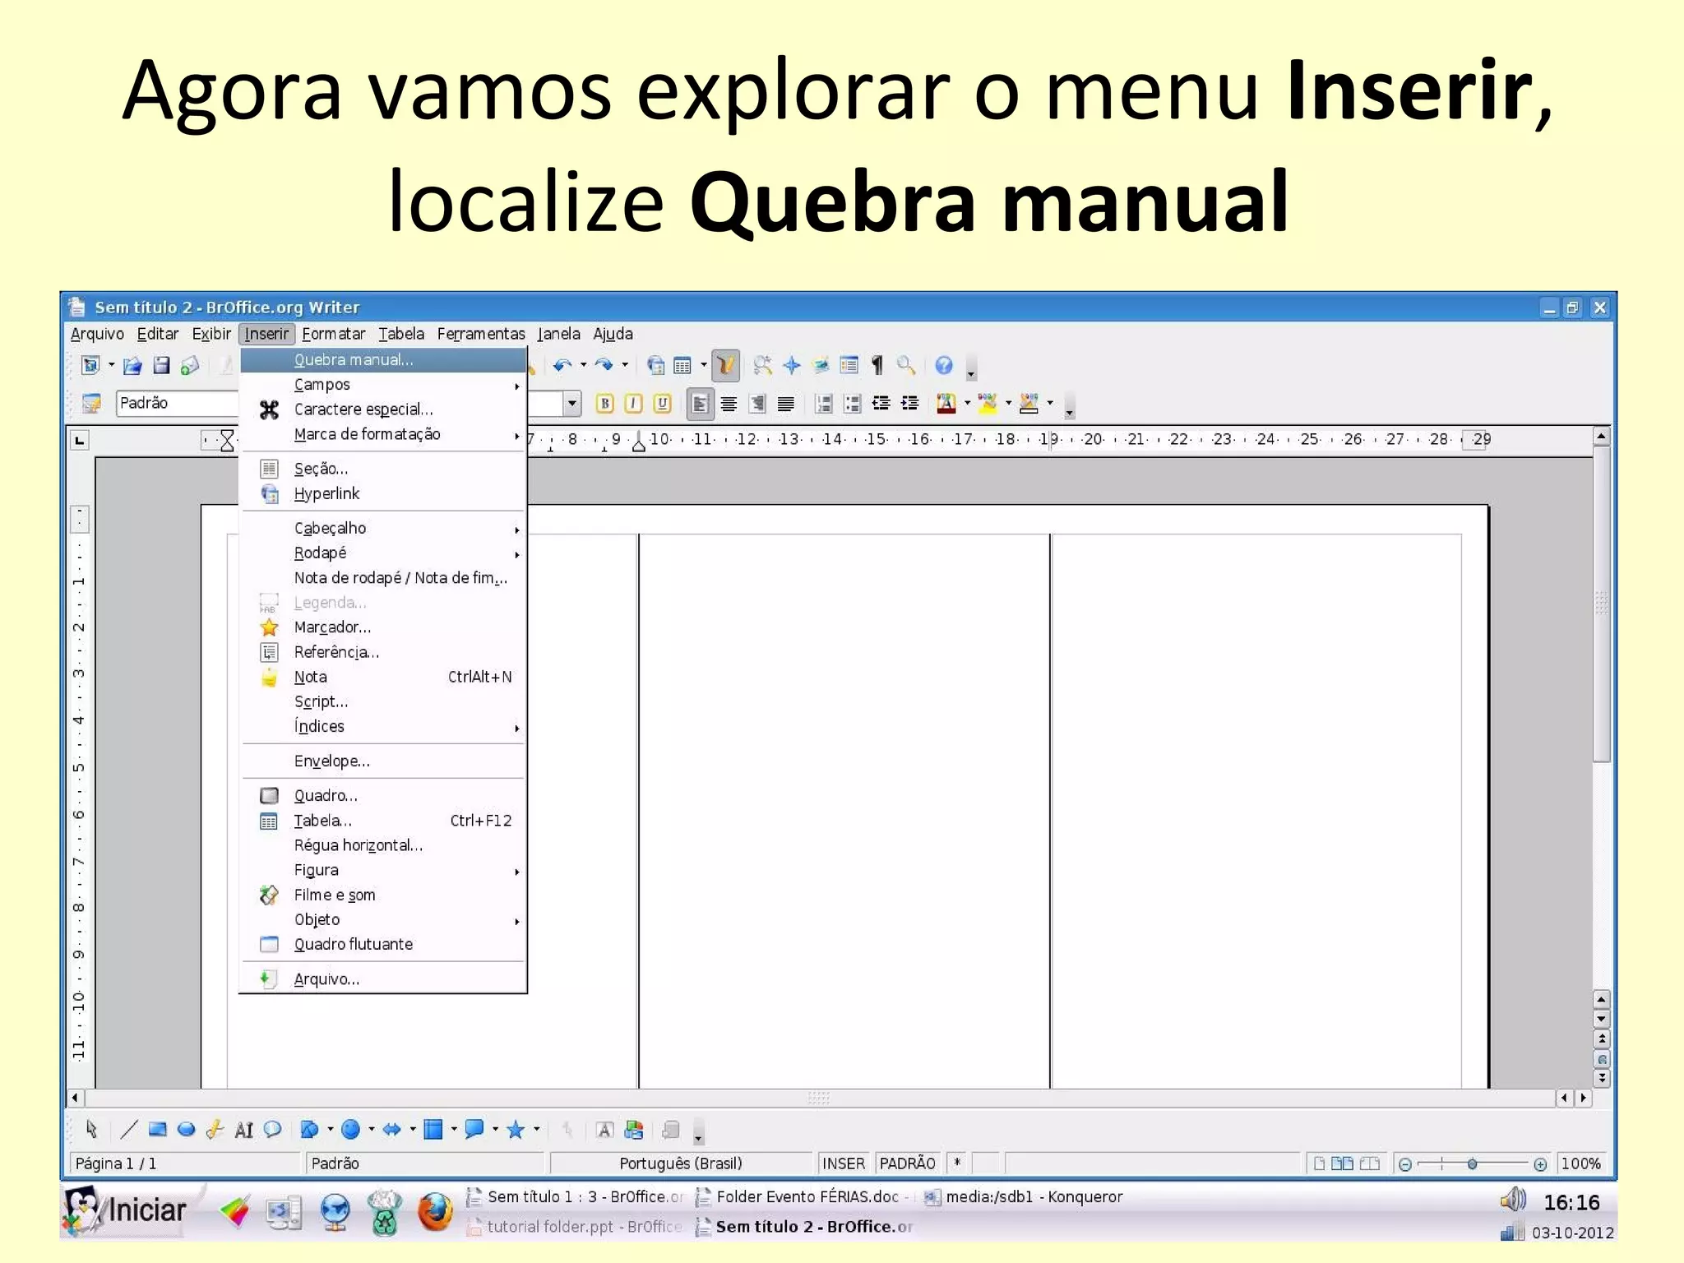Click the Zoom magnifier icon
Viewport: 1684px width, 1263px height.
point(906,365)
